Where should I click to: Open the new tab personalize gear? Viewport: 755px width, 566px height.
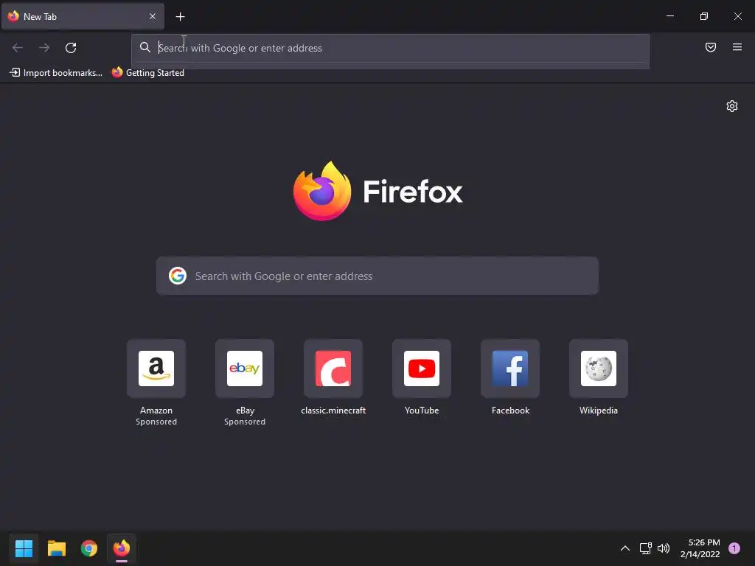732,106
